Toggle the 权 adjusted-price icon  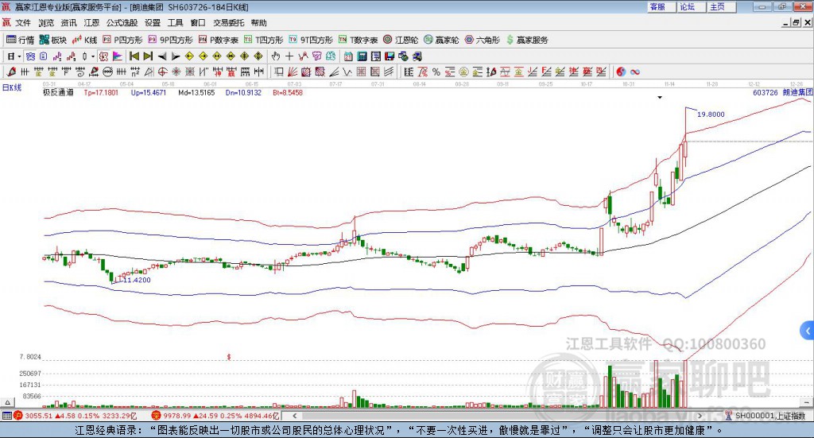pyautogui.click(x=103, y=56)
